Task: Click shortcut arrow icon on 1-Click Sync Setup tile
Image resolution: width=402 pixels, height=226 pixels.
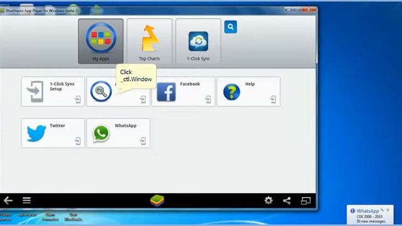Action: tap(78, 99)
